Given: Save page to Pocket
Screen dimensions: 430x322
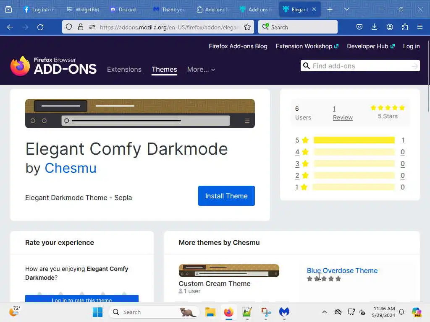Looking at the screenshot, I should [359, 27].
